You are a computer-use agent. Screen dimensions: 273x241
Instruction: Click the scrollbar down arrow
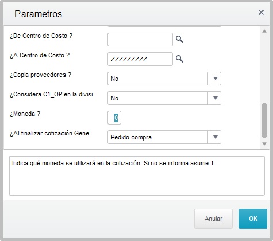coord(264,144)
